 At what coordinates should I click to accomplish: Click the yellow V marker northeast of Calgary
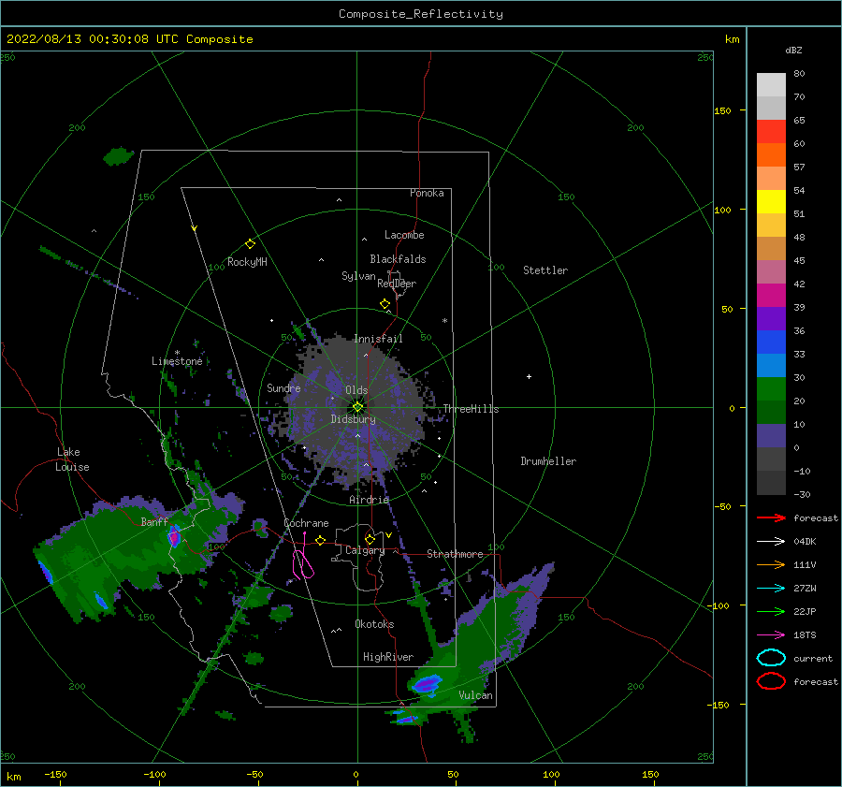[388, 535]
